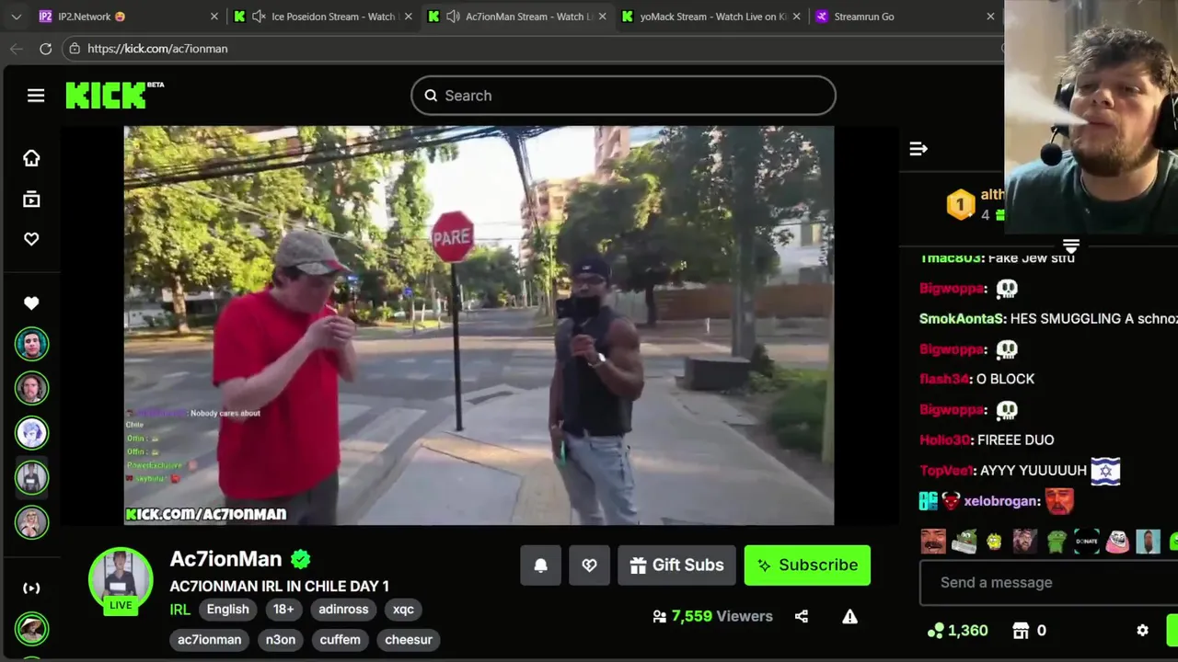Screen dimensions: 1178x662
Task: Click the address bar URL
Action: pos(157,49)
